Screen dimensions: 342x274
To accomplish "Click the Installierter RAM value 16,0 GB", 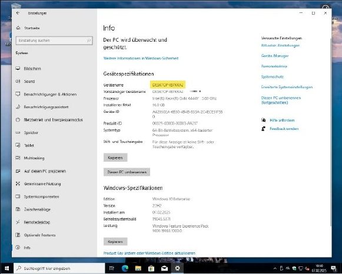I will 158,105.
